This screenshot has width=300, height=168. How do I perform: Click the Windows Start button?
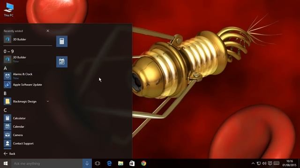click(x=6, y=163)
